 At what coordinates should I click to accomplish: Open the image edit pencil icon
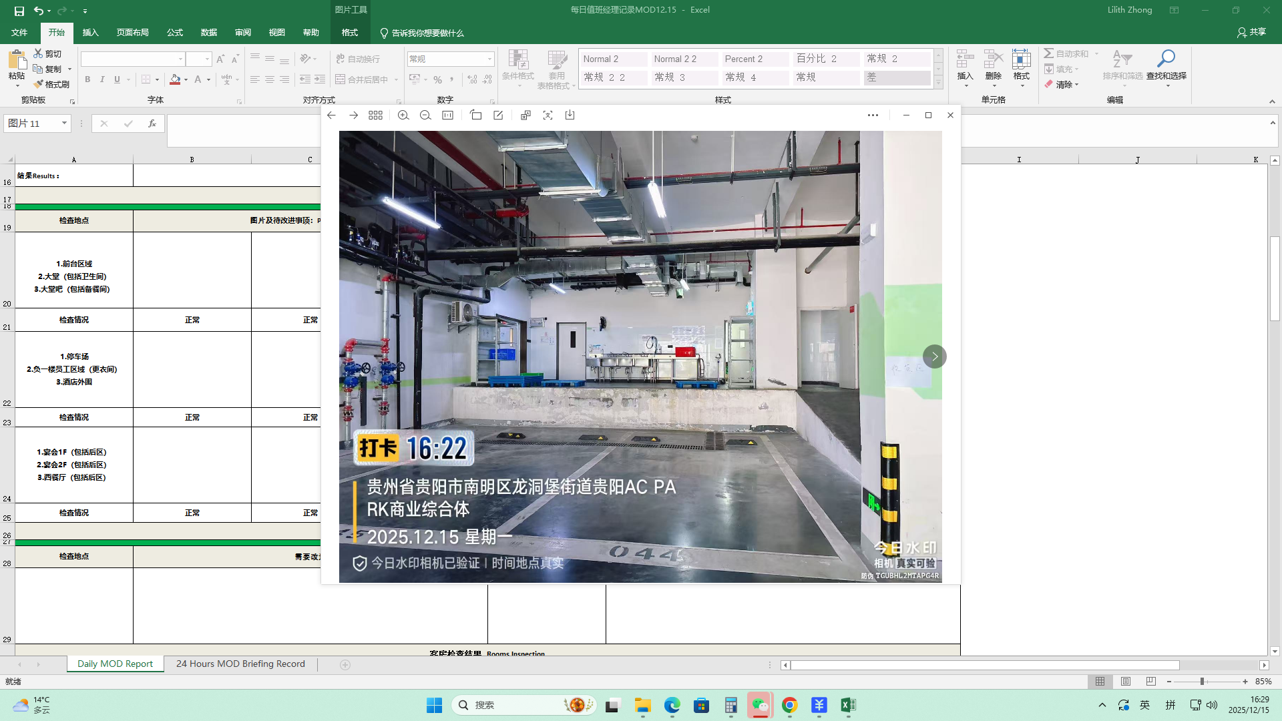[498, 115]
